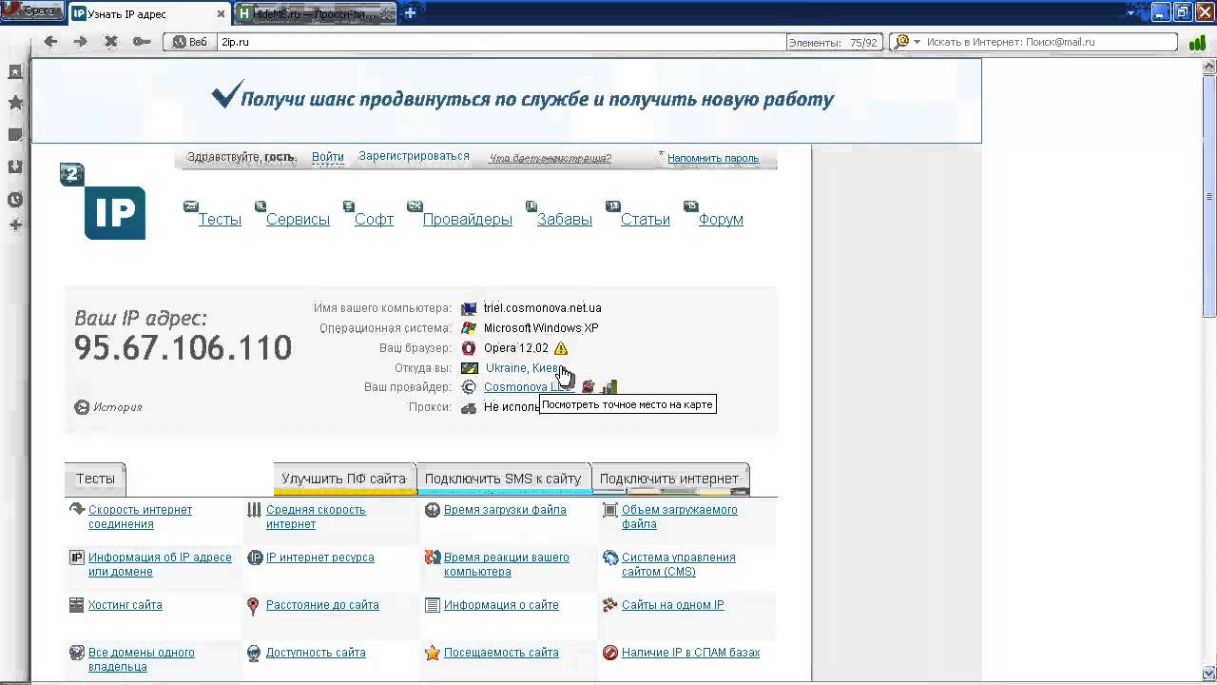This screenshot has width=1217, height=685.
Task: Click Улучшить ПФ сайта tab
Action: pos(344,479)
